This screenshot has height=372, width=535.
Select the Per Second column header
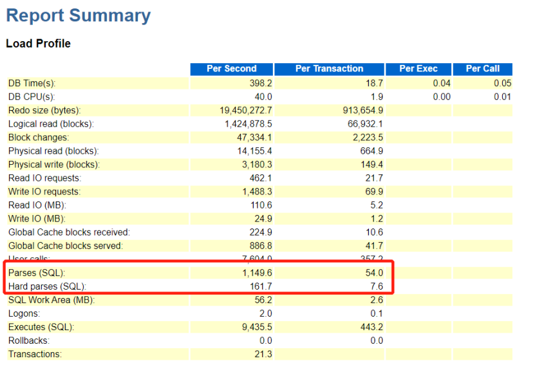(x=231, y=69)
